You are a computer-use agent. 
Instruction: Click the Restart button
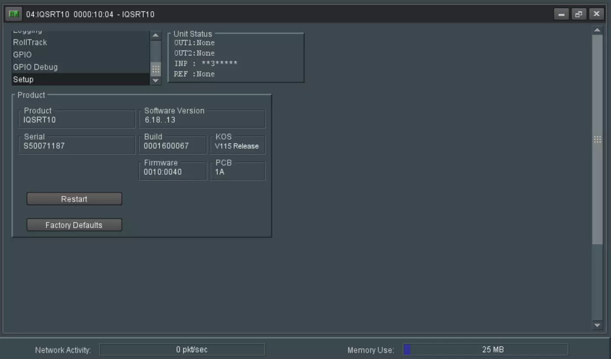(74, 199)
